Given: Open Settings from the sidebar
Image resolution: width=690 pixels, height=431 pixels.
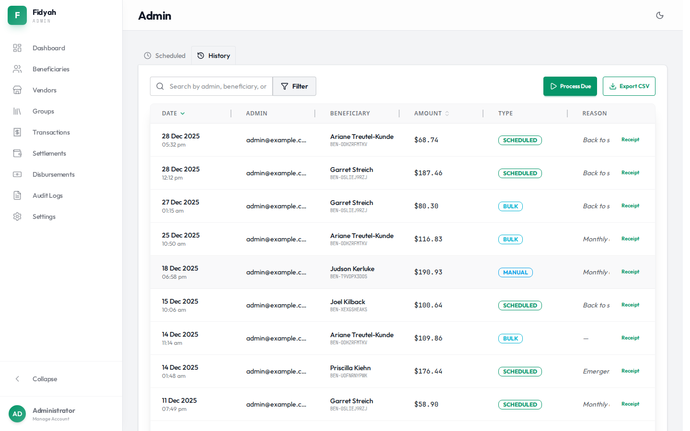Looking at the screenshot, I should point(44,216).
